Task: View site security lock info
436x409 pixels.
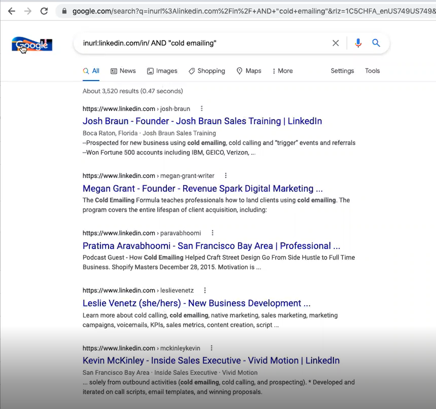Action: (x=64, y=11)
